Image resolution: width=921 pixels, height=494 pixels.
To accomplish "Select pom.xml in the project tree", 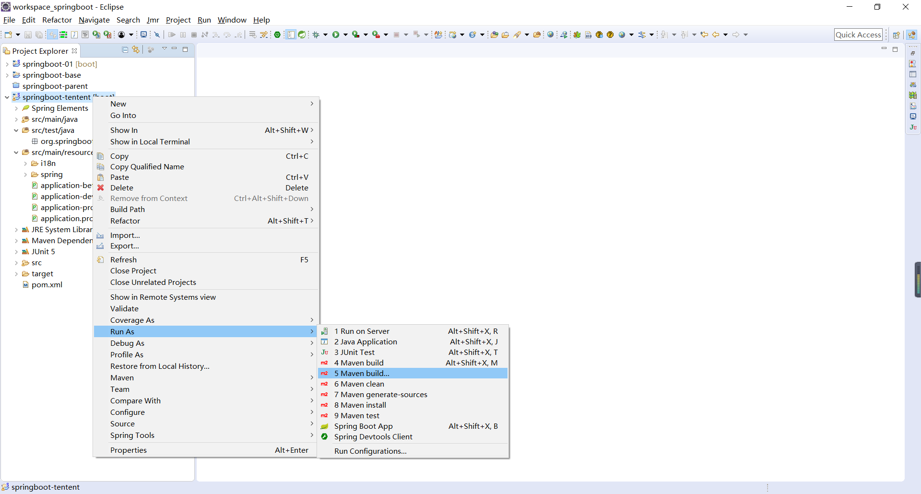I will [47, 284].
